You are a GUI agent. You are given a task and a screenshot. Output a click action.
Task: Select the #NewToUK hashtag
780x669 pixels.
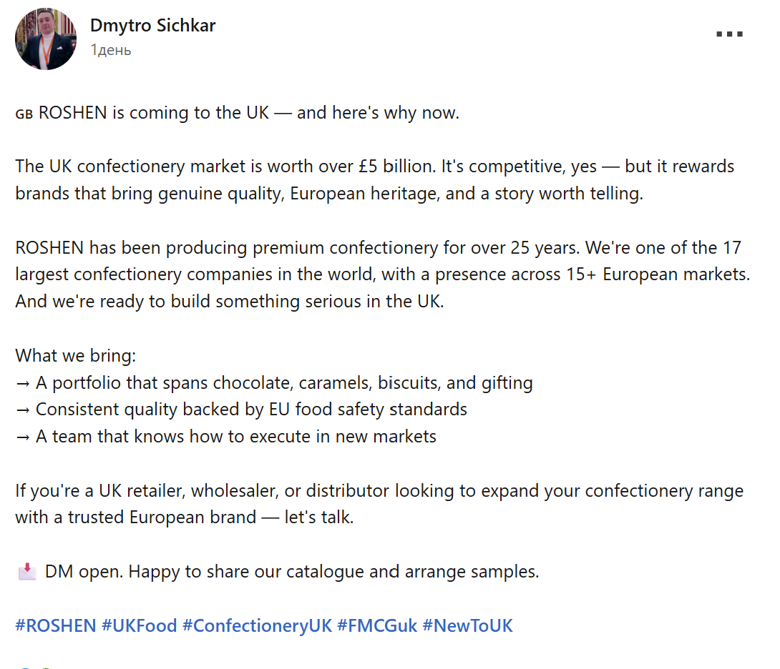pyautogui.click(x=467, y=626)
